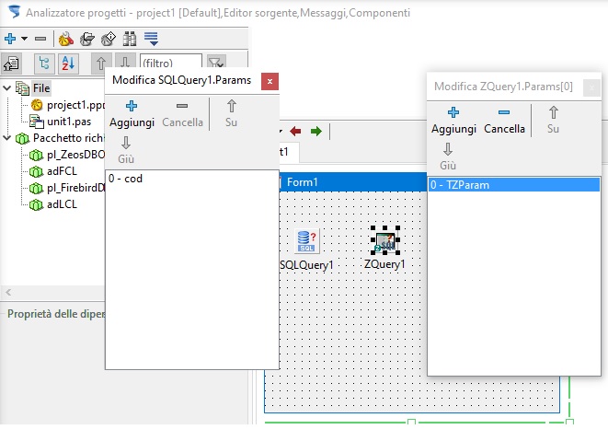This screenshot has width=608, height=441.
Task: Click the blue plus Add icon in Project Inspector toolbar
Action: click(x=10, y=39)
